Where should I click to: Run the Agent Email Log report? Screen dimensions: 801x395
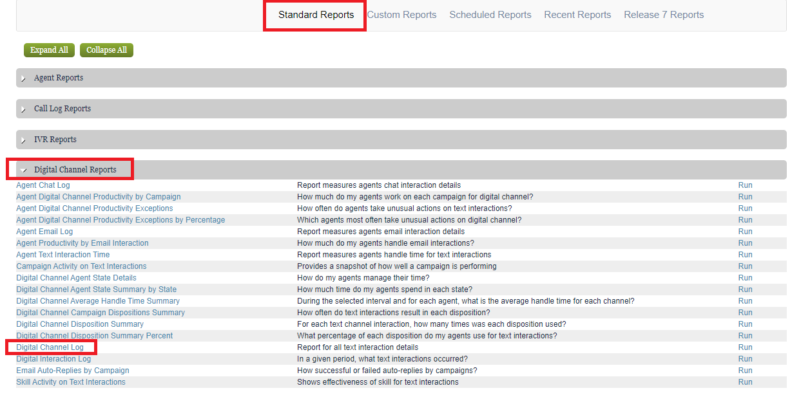[x=745, y=232]
